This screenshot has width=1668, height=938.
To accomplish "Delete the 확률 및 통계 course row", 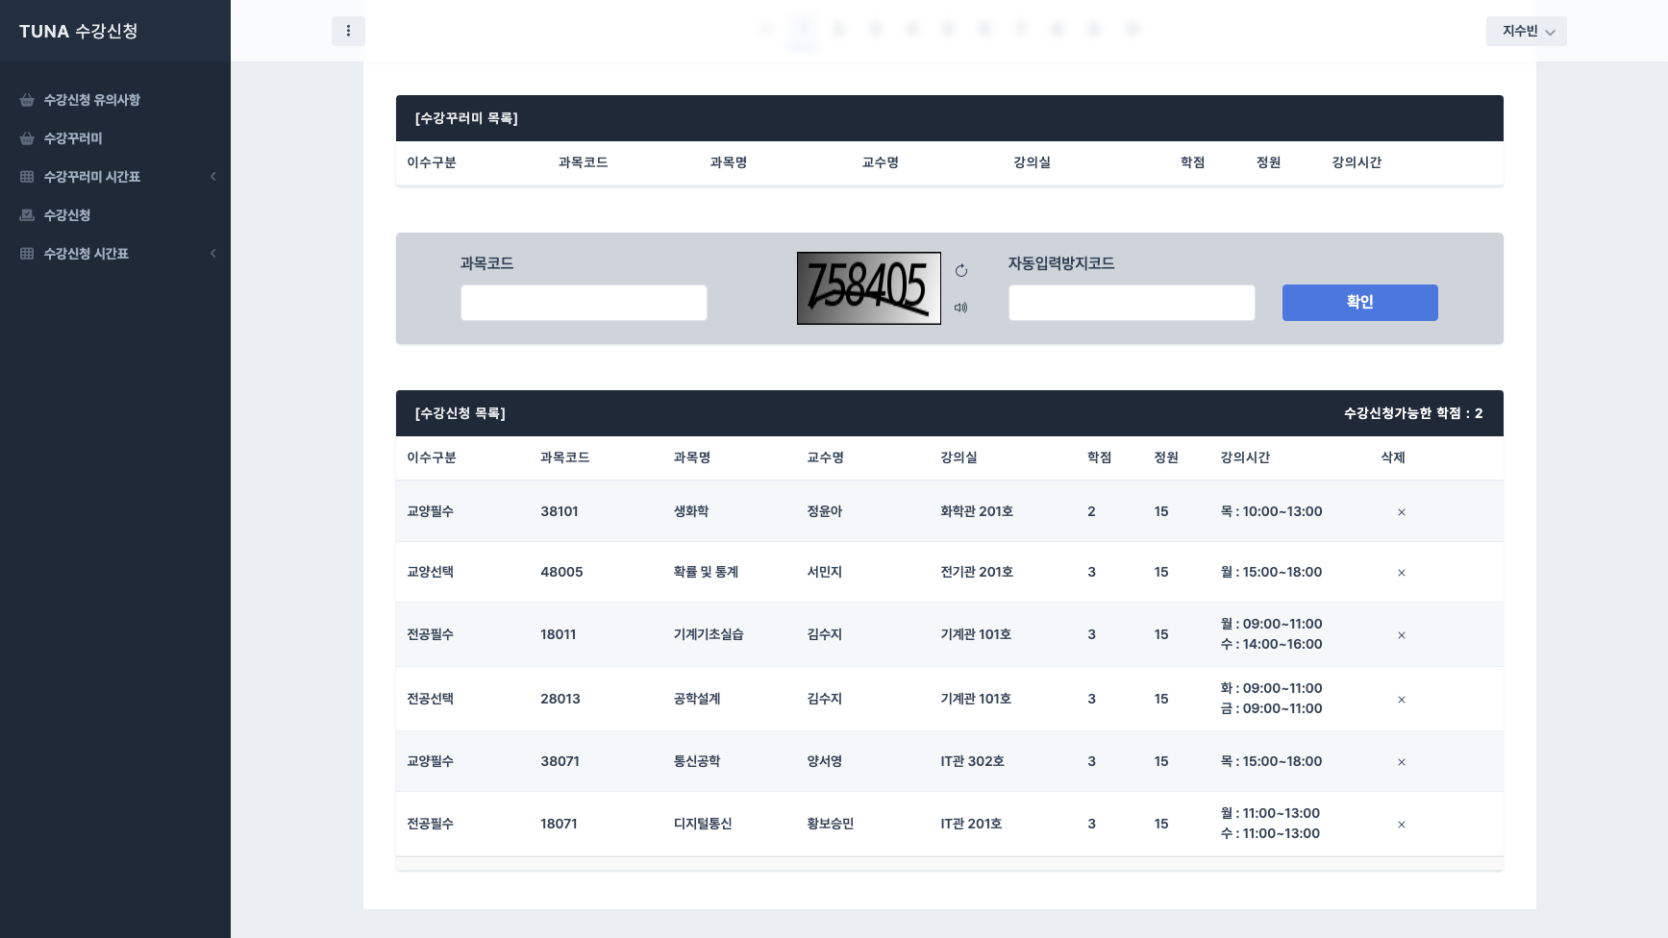I will click(1401, 573).
